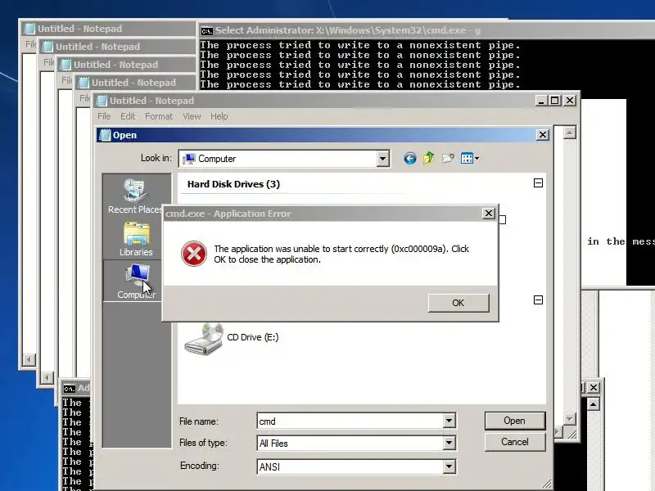Image resolution: width=655 pixels, height=491 pixels.
Task: Click the second Notepad window title icon
Action: pos(47,47)
